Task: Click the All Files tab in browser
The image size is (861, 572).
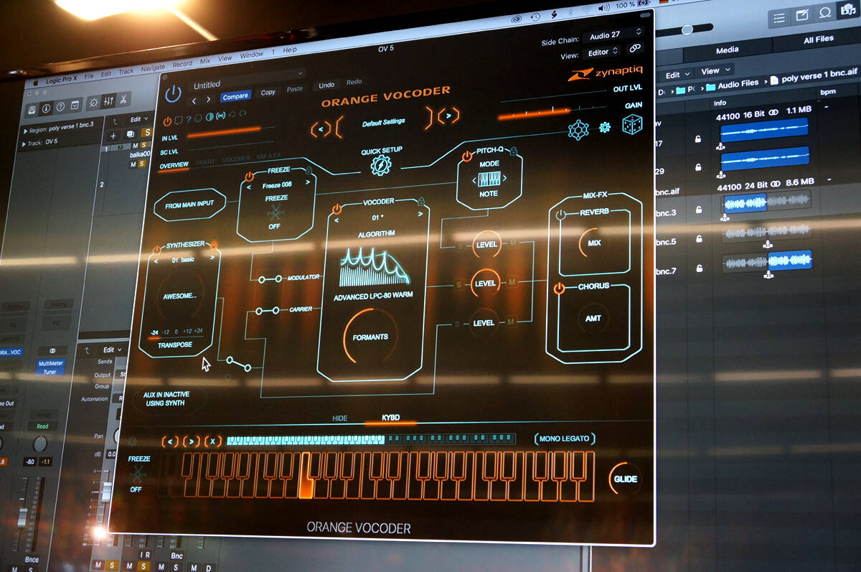Action: pos(819,39)
